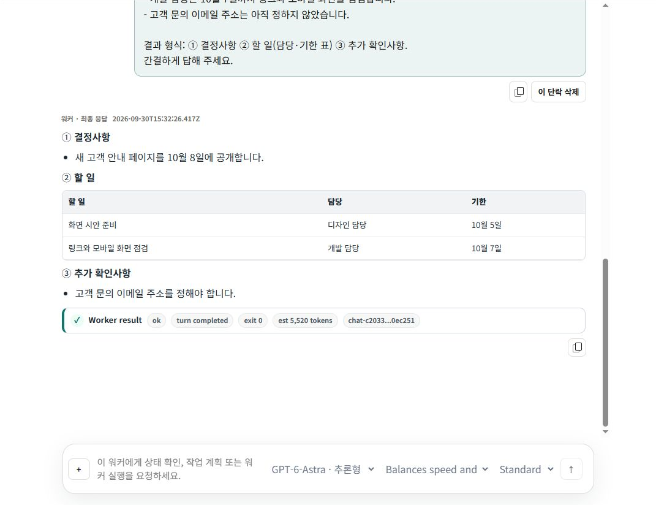Click '고객 문의 이메일 주소를 정해야 합니다.'
Screen dimensions: 656x505
(x=155, y=294)
